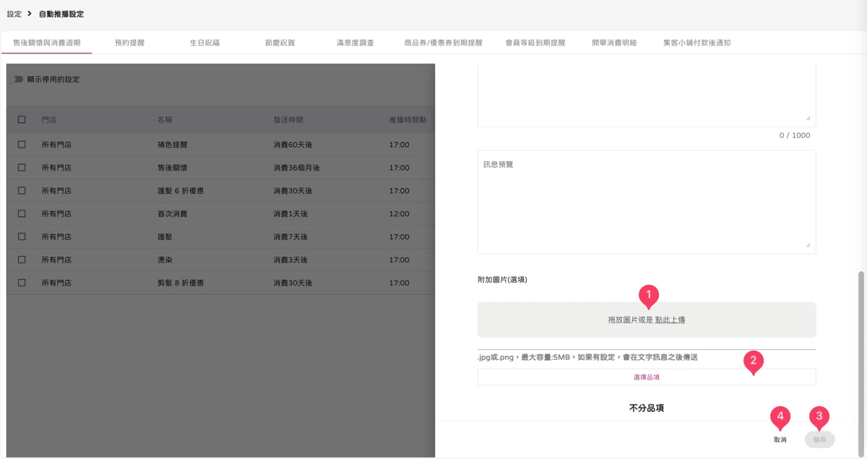The width and height of the screenshot is (867, 459).
Task: Click inside the 訊息預覽 text area
Action: (x=647, y=202)
